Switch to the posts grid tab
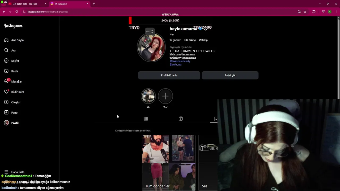340x191 pixels. (x=146, y=119)
